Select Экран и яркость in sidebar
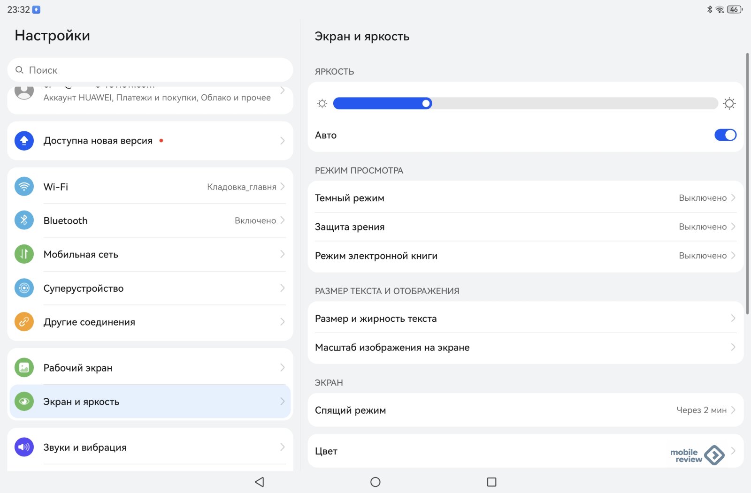The height and width of the screenshot is (493, 751). pyautogui.click(x=150, y=402)
